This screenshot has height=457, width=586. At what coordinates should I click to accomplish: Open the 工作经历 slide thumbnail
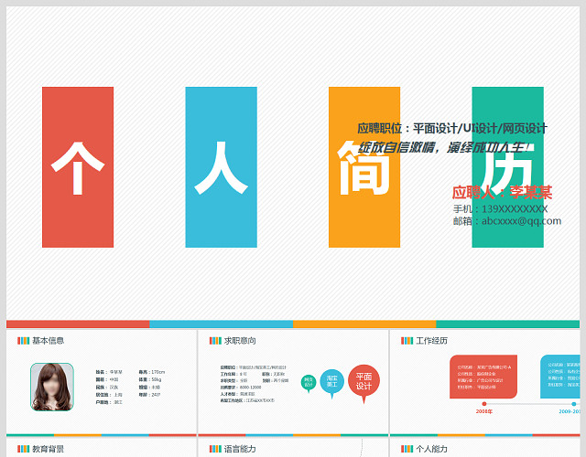pyautogui.click(x=484, y=382)
